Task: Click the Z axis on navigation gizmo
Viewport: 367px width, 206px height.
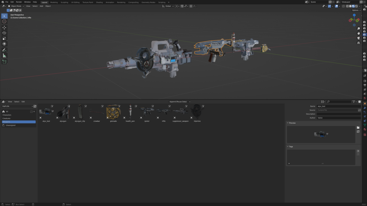Action: coord(354,15)
